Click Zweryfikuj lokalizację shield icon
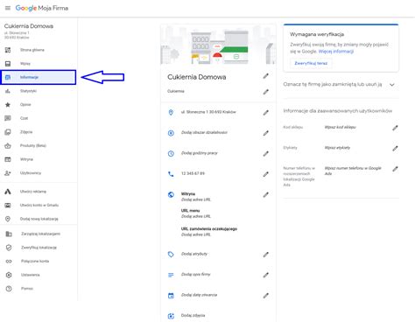This screenshot has width=415, height=322. [9, 248]
